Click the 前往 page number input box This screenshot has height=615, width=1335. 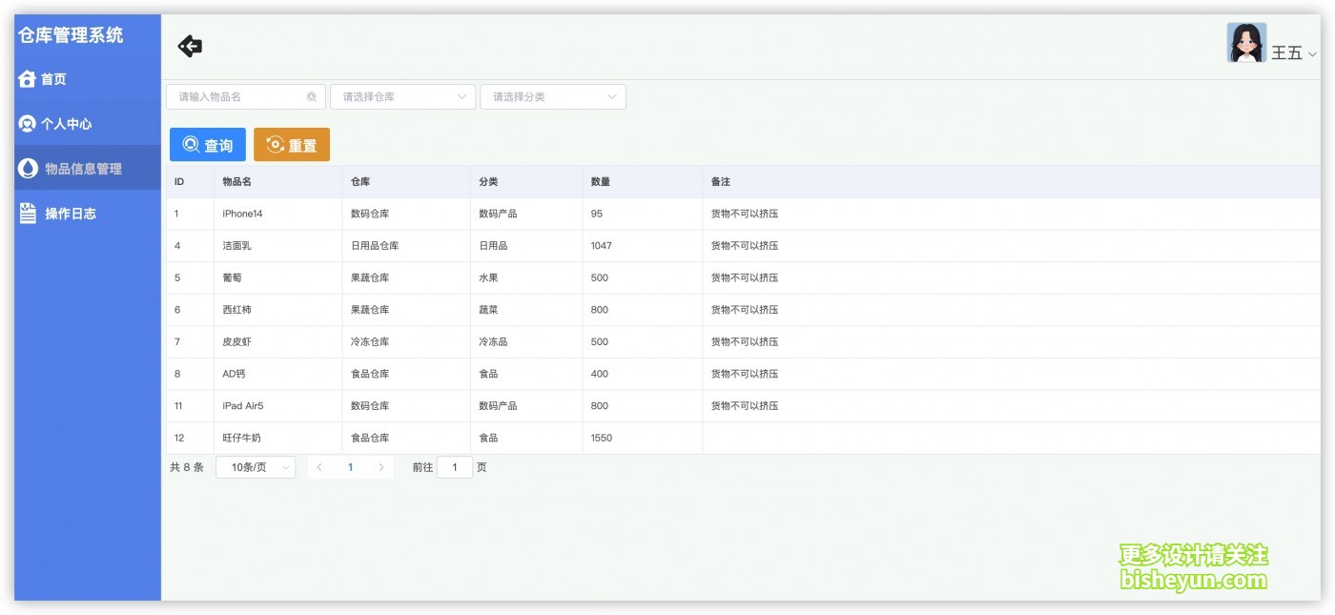click(455, 467)
